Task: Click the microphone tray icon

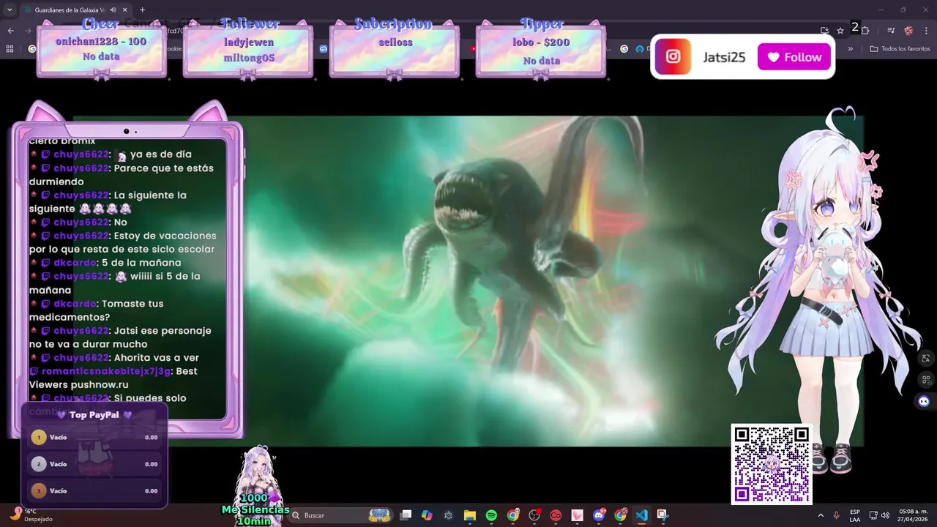Action: point(836,515)
